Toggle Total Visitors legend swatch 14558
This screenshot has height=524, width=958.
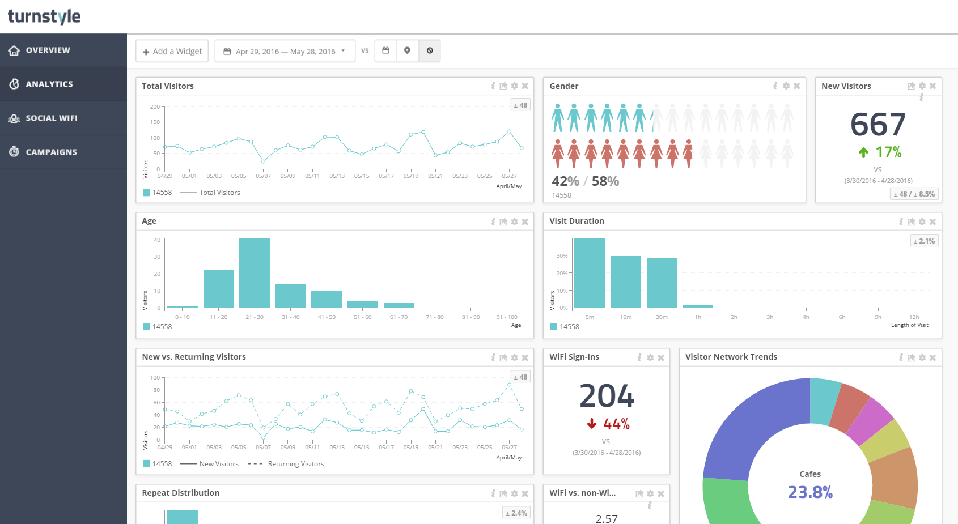(147, 193)
